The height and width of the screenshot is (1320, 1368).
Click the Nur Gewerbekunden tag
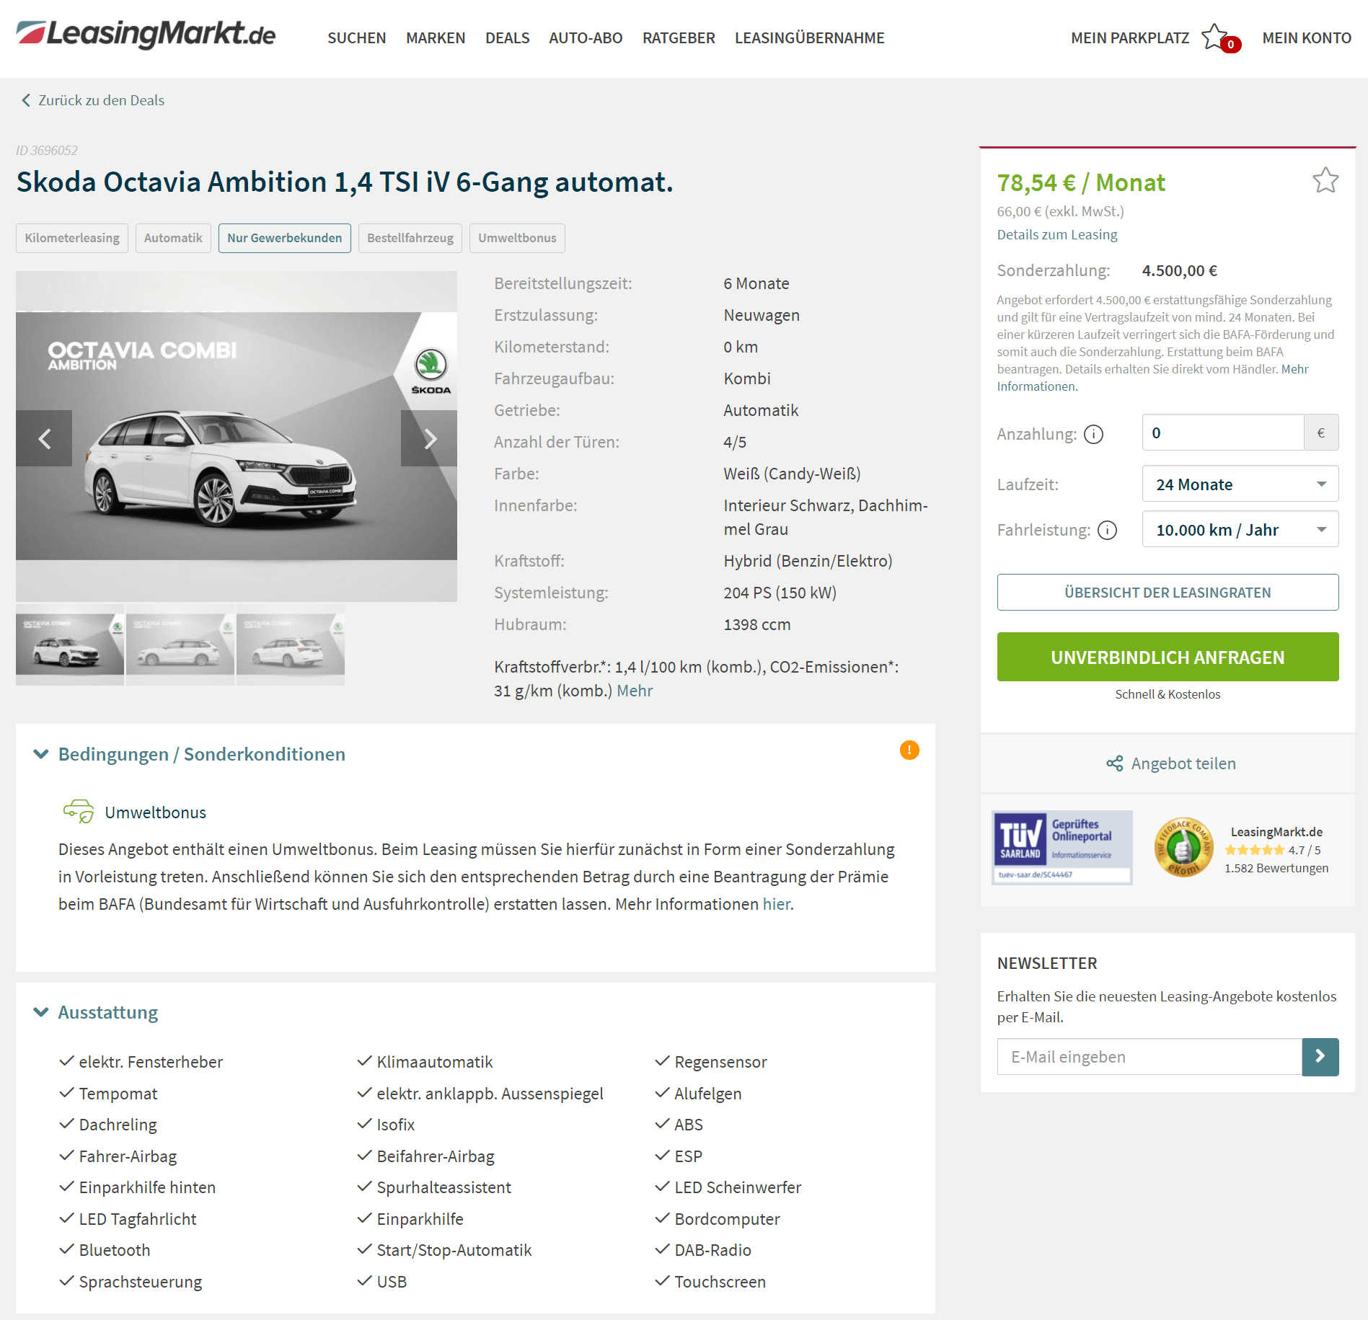[x=284, y=238]
